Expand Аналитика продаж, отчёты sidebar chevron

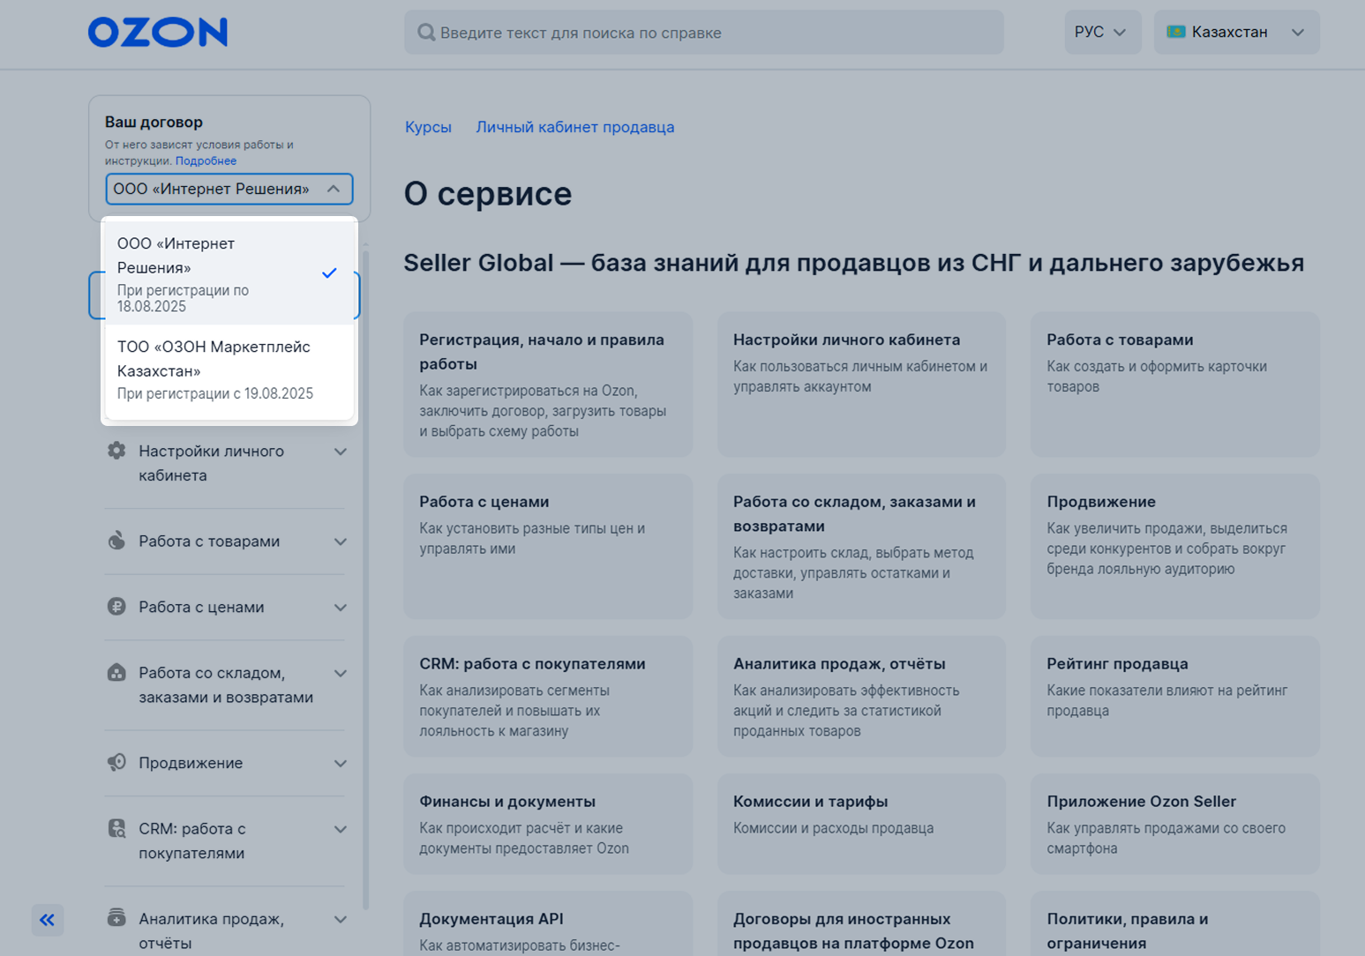click(341, 919)
